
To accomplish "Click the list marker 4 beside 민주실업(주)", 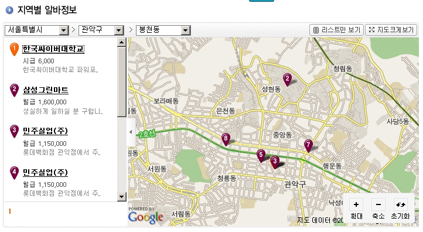I will point(14,173).
